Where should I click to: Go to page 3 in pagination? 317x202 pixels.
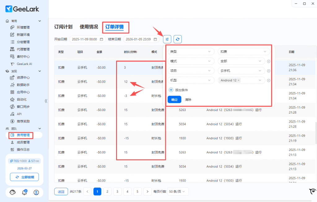(117, 191)
